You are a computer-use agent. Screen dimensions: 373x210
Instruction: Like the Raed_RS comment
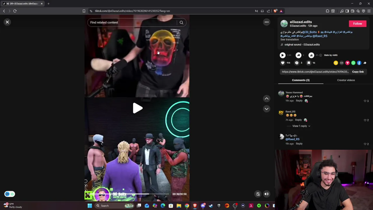click(365, 120)
